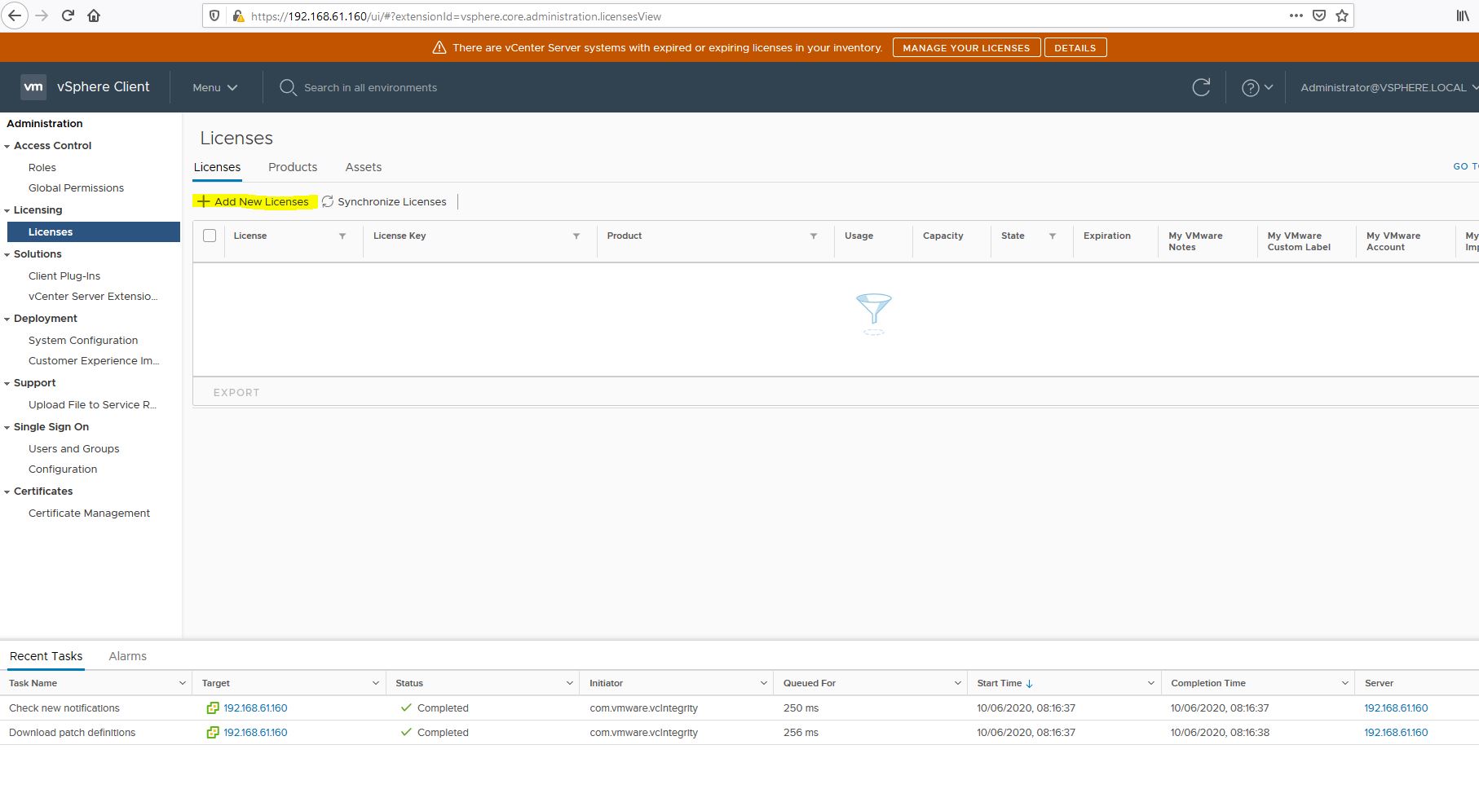Image resolution: width=1479 pixels, height=789 pixels.
Task: Click the target icon in Check new notifications row
Action: (213, 708)
